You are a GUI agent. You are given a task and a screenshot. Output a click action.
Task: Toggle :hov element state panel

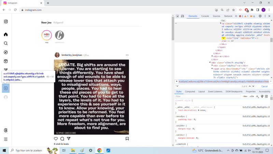click(x=245, y=97)
